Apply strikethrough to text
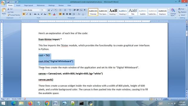 click(35, 14)
